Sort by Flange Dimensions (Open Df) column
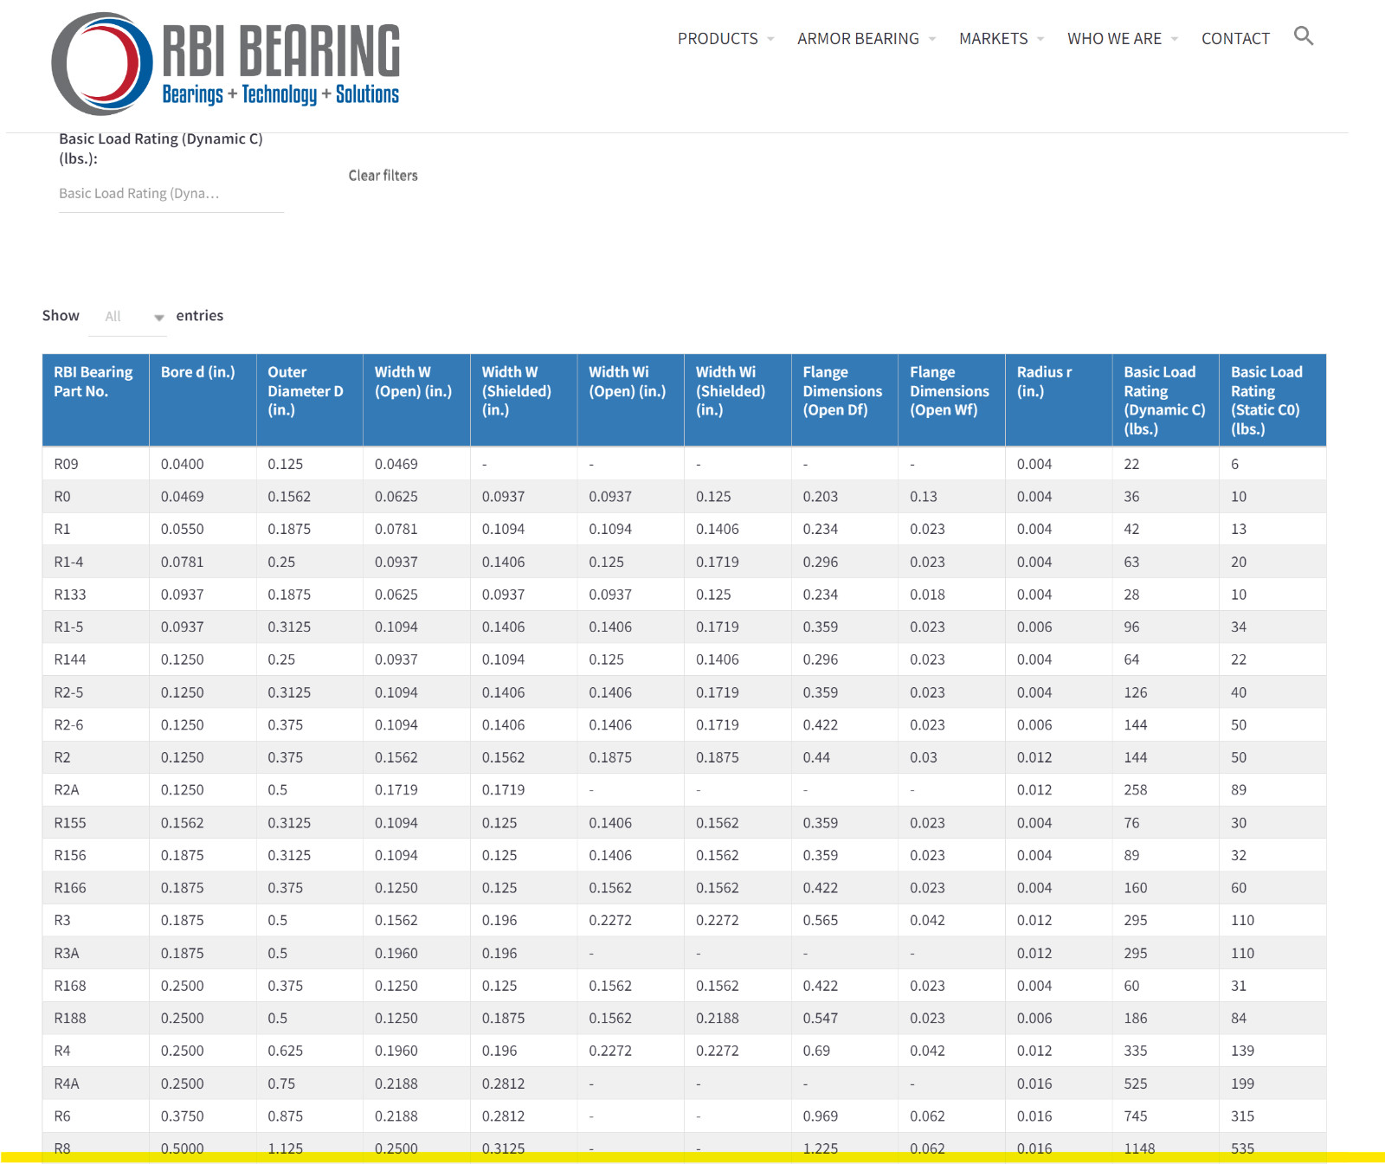The height and width of the screenshot is (1164, 1385). (845, 400)
